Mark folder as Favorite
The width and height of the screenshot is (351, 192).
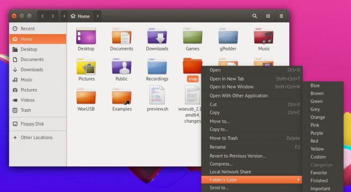(323, 173)
